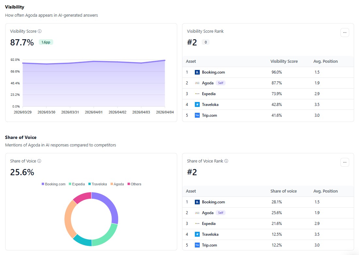
Task: Open the Share of Voice Rank more options menu
Action: [345, 162]
